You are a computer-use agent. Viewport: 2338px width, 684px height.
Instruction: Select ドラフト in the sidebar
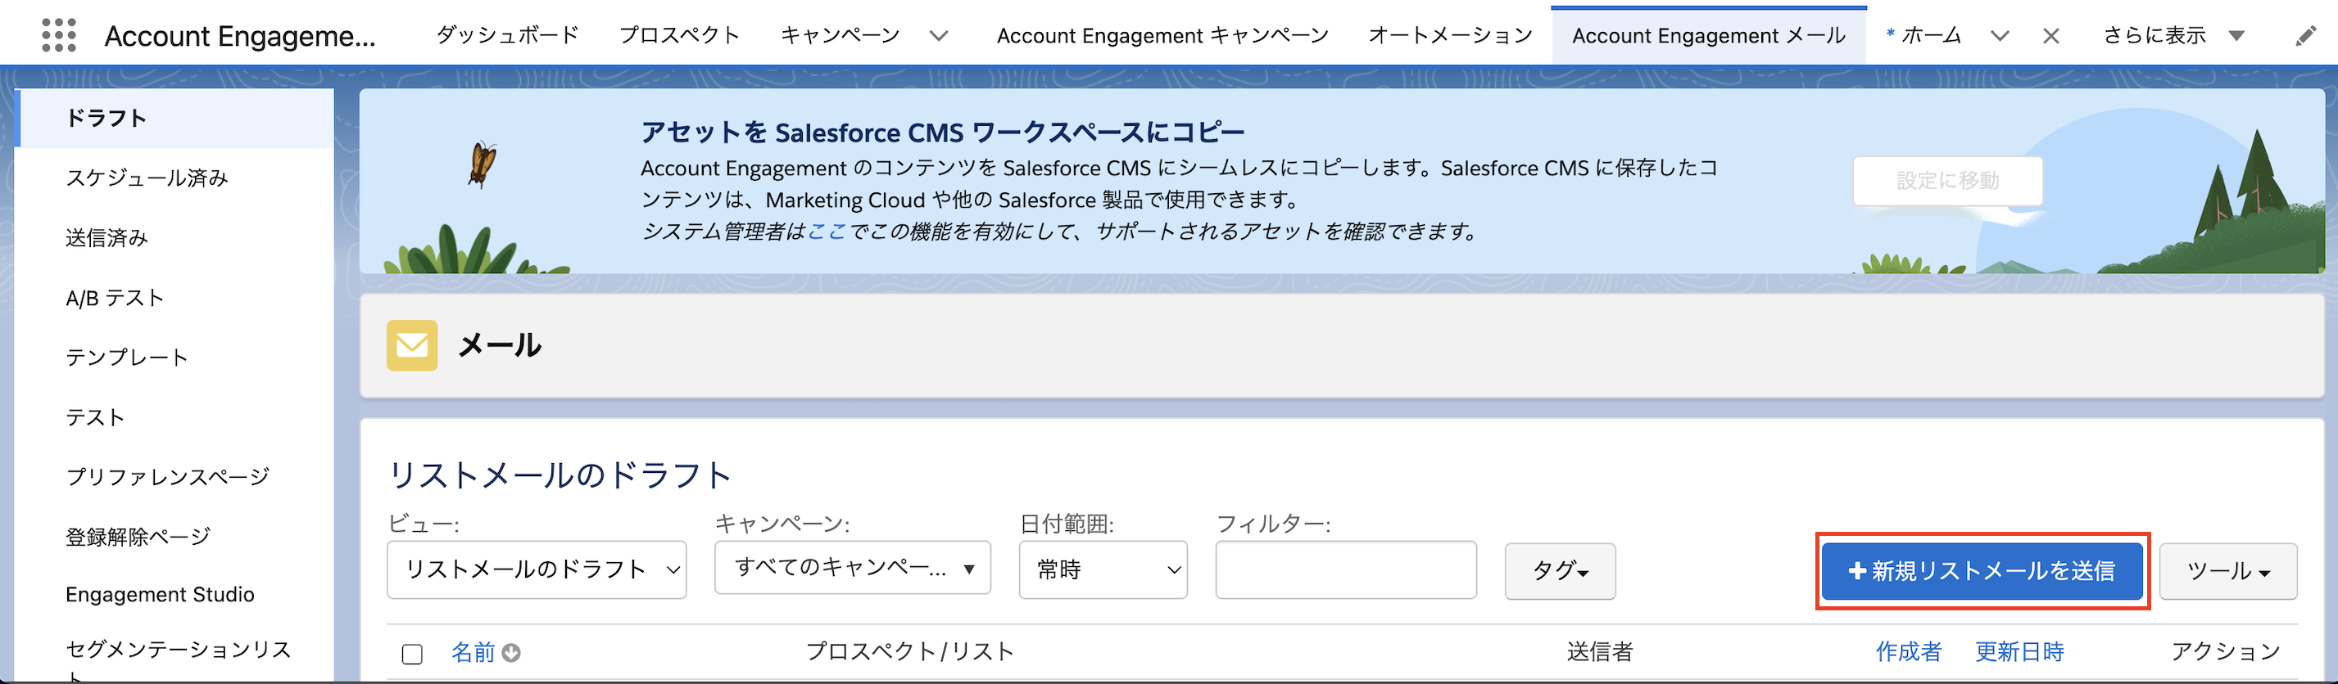click(176, 118)
